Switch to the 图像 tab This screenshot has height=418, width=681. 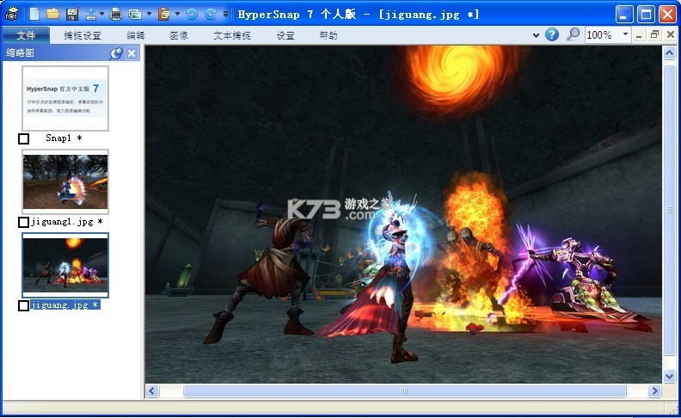[179, 35]
